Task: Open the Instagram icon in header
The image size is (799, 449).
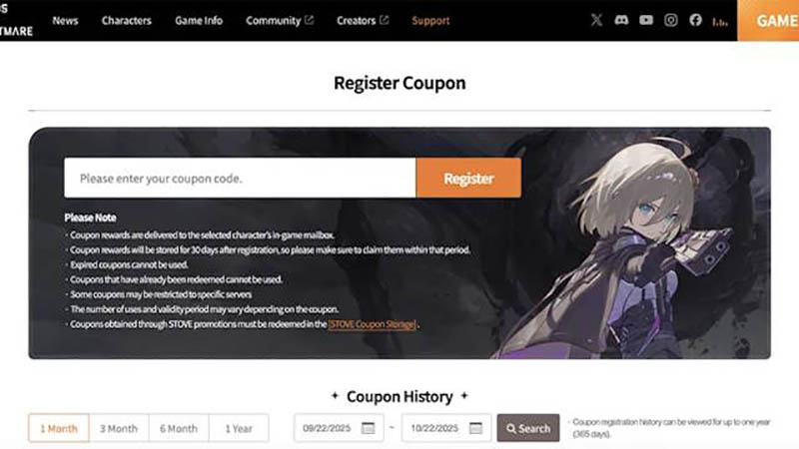Action: [x=670, y=20]
